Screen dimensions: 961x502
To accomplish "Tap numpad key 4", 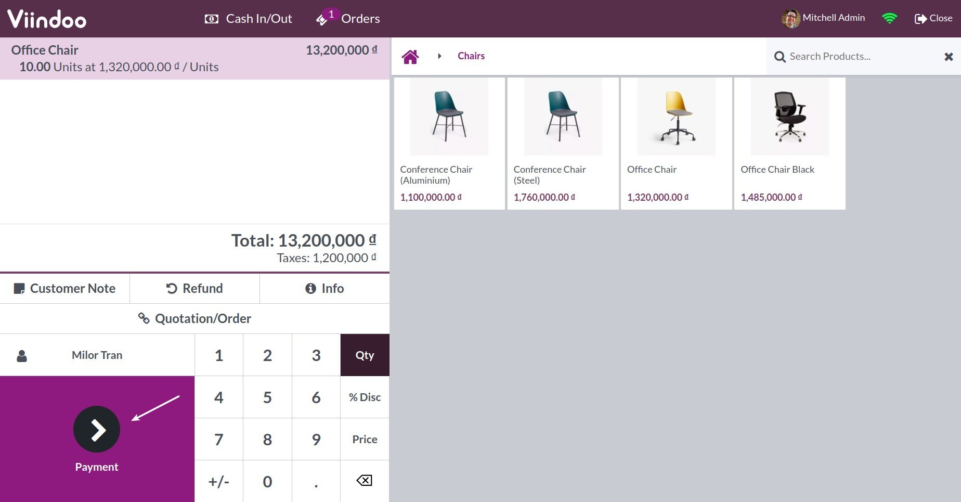I will [219, 397].
